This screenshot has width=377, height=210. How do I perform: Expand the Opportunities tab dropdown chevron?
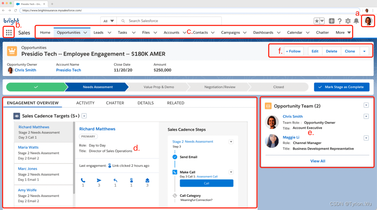click(x=85, y=32)
